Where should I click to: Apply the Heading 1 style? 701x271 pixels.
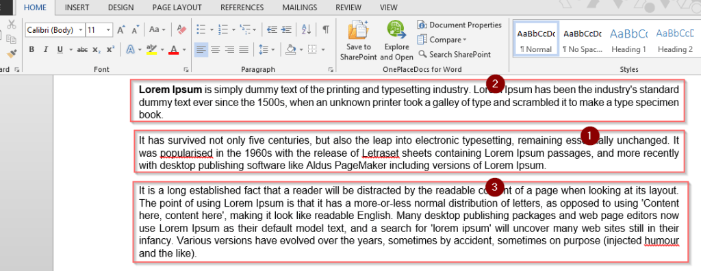628,39
